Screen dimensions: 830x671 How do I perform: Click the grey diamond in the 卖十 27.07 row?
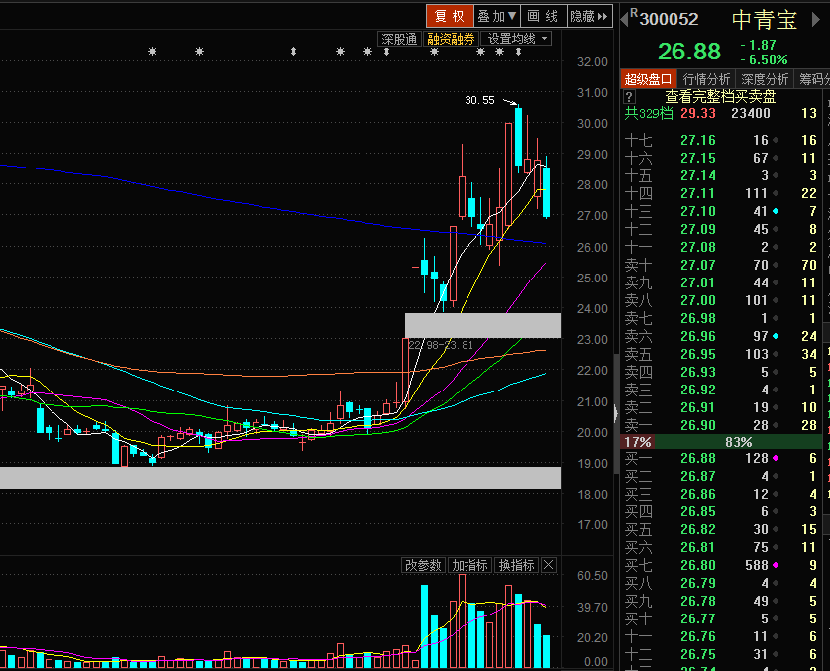[x=776, y=265]
